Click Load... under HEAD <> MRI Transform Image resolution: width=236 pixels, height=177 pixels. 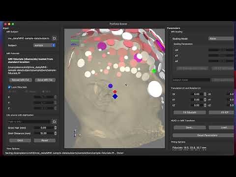click(x=221, y=127)
